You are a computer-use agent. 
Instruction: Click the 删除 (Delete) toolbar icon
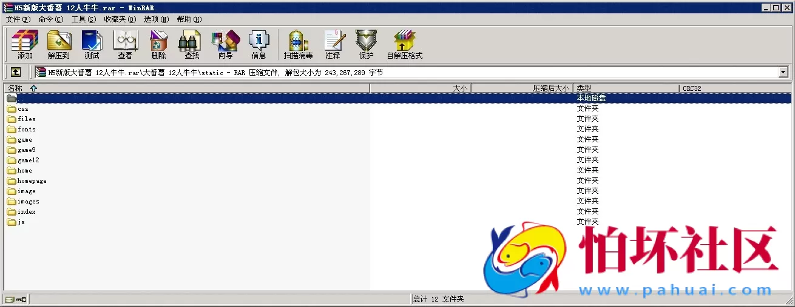[x=158, y=45]
